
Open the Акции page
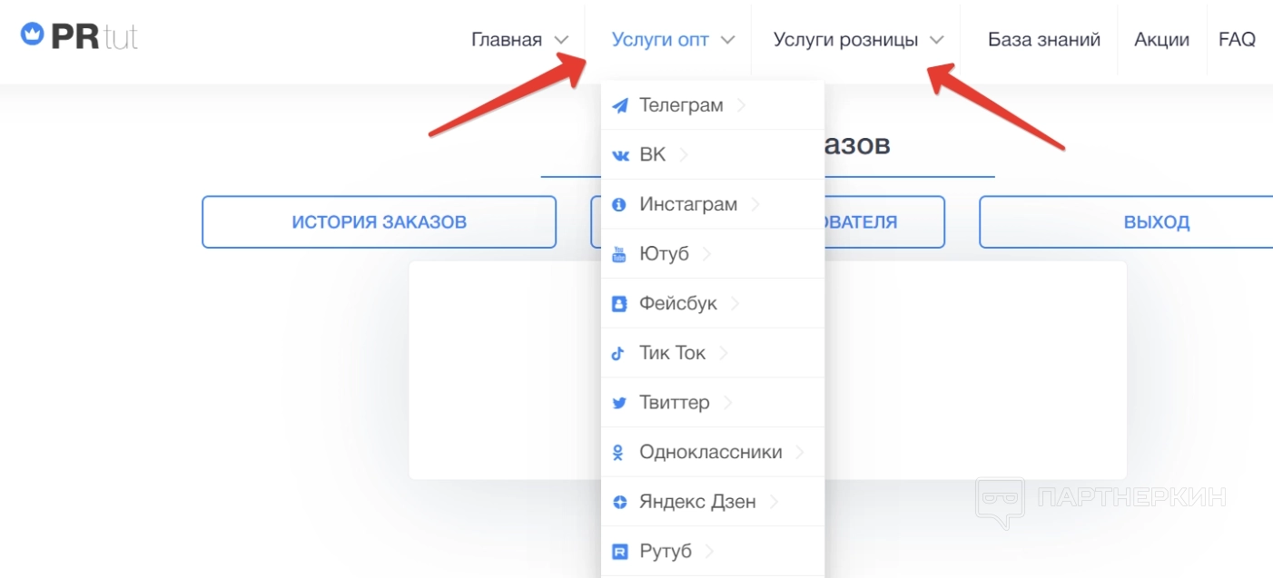point(1161,40)
